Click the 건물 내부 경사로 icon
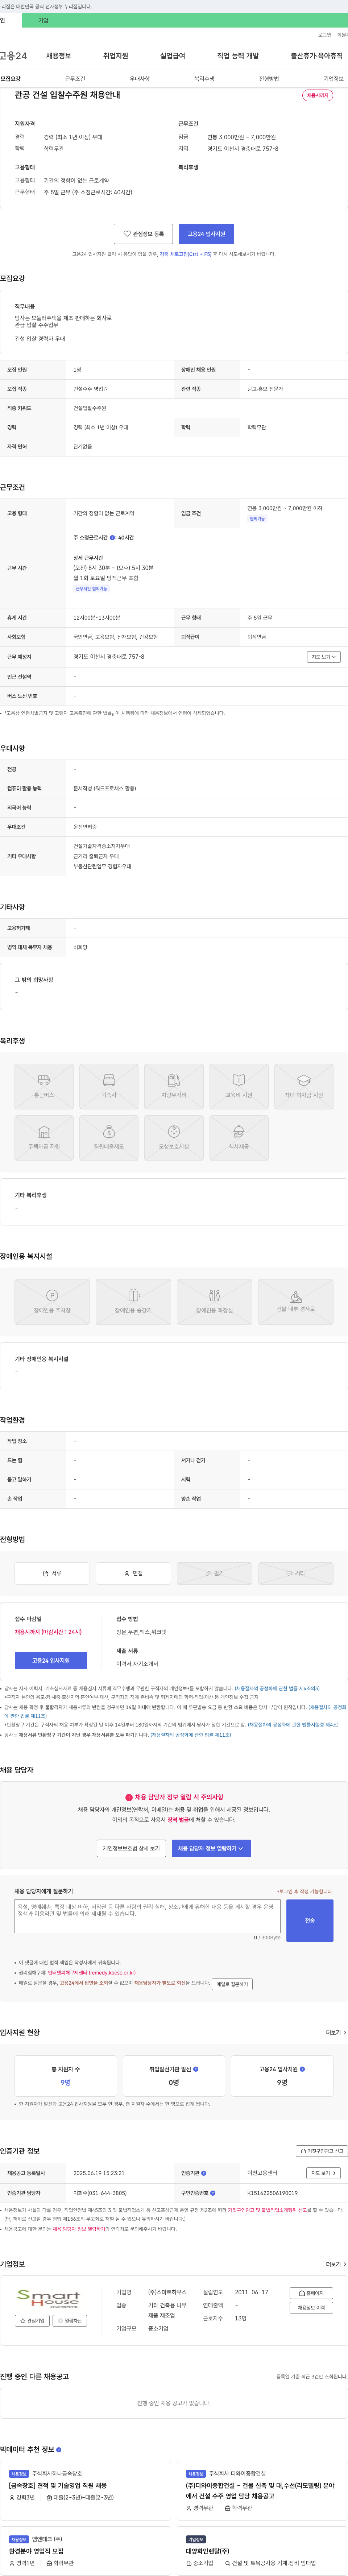Image resolution: width=348 pixels, height=2576 pixels. tap(296, 1302)
